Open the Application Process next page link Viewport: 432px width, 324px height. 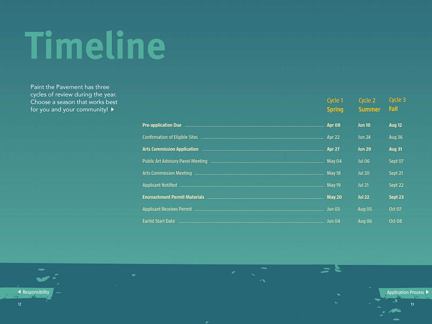point(408,292)
